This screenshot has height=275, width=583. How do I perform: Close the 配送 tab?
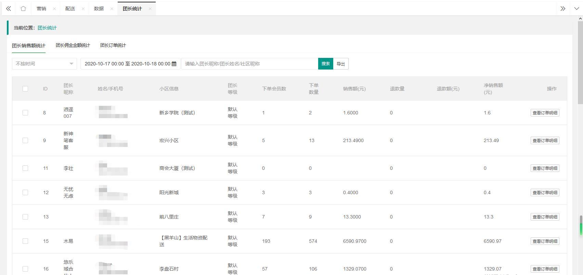[x=83, y=9]
